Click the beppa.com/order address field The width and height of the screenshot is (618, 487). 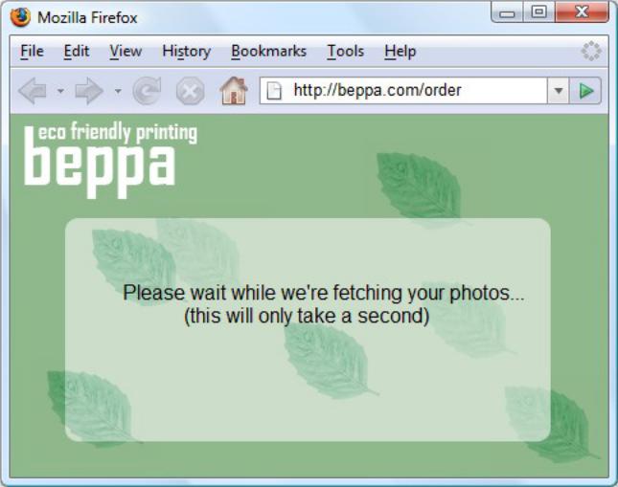[402, 91]
